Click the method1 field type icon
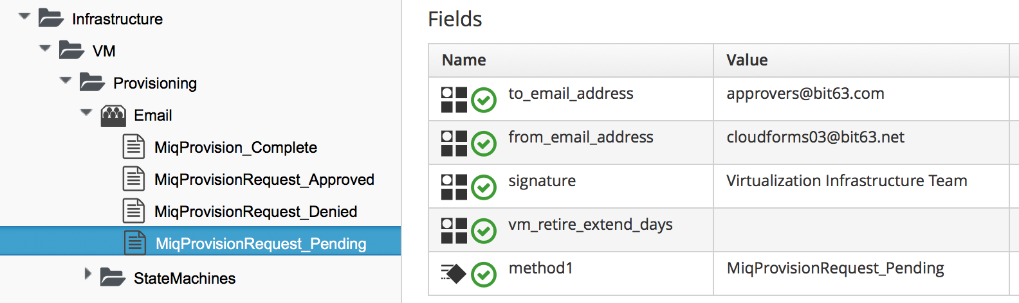The height and width of the screenshot is (303, 1019). 454,274
